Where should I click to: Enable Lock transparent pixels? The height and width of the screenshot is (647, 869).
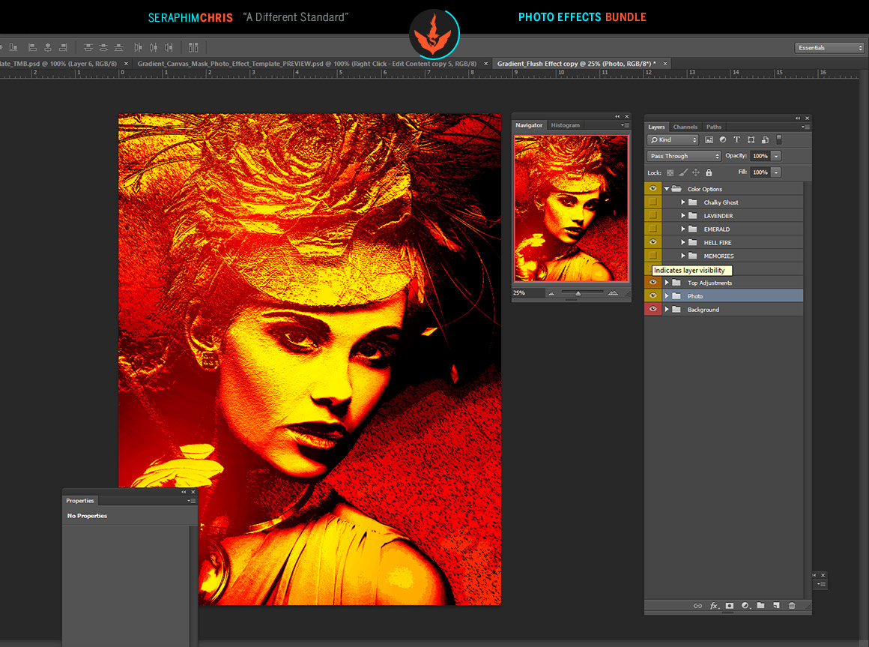pyautogui.click(x=670, y=172)
